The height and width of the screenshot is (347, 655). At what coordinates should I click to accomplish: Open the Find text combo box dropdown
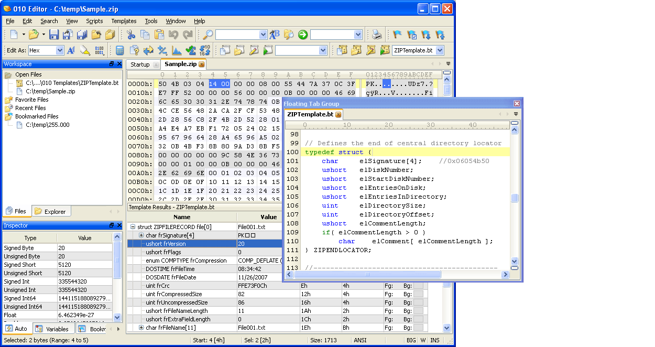pos(263,35)
